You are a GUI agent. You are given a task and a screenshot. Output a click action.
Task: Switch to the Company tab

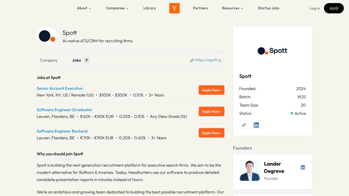tap(49, 60)
